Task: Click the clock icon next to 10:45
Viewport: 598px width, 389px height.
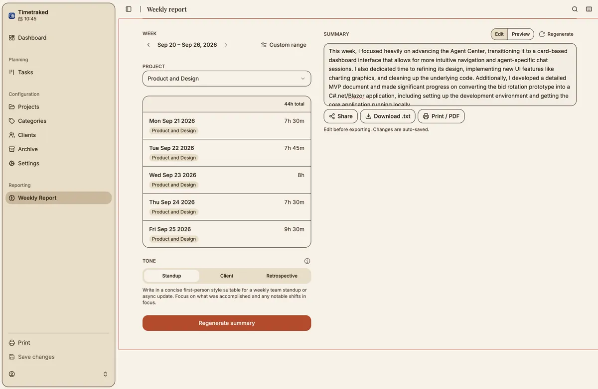Action: 20,19
